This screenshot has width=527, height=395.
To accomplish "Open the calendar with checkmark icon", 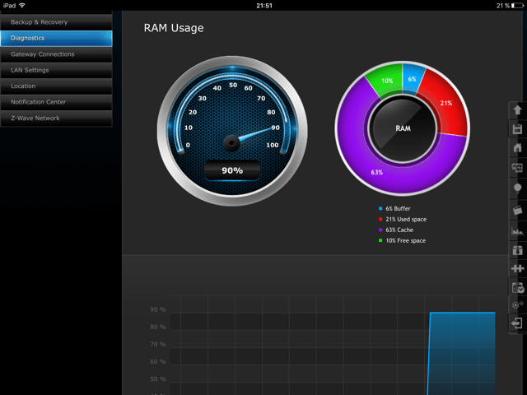I will pyautogui.click(x=518, y=288).
